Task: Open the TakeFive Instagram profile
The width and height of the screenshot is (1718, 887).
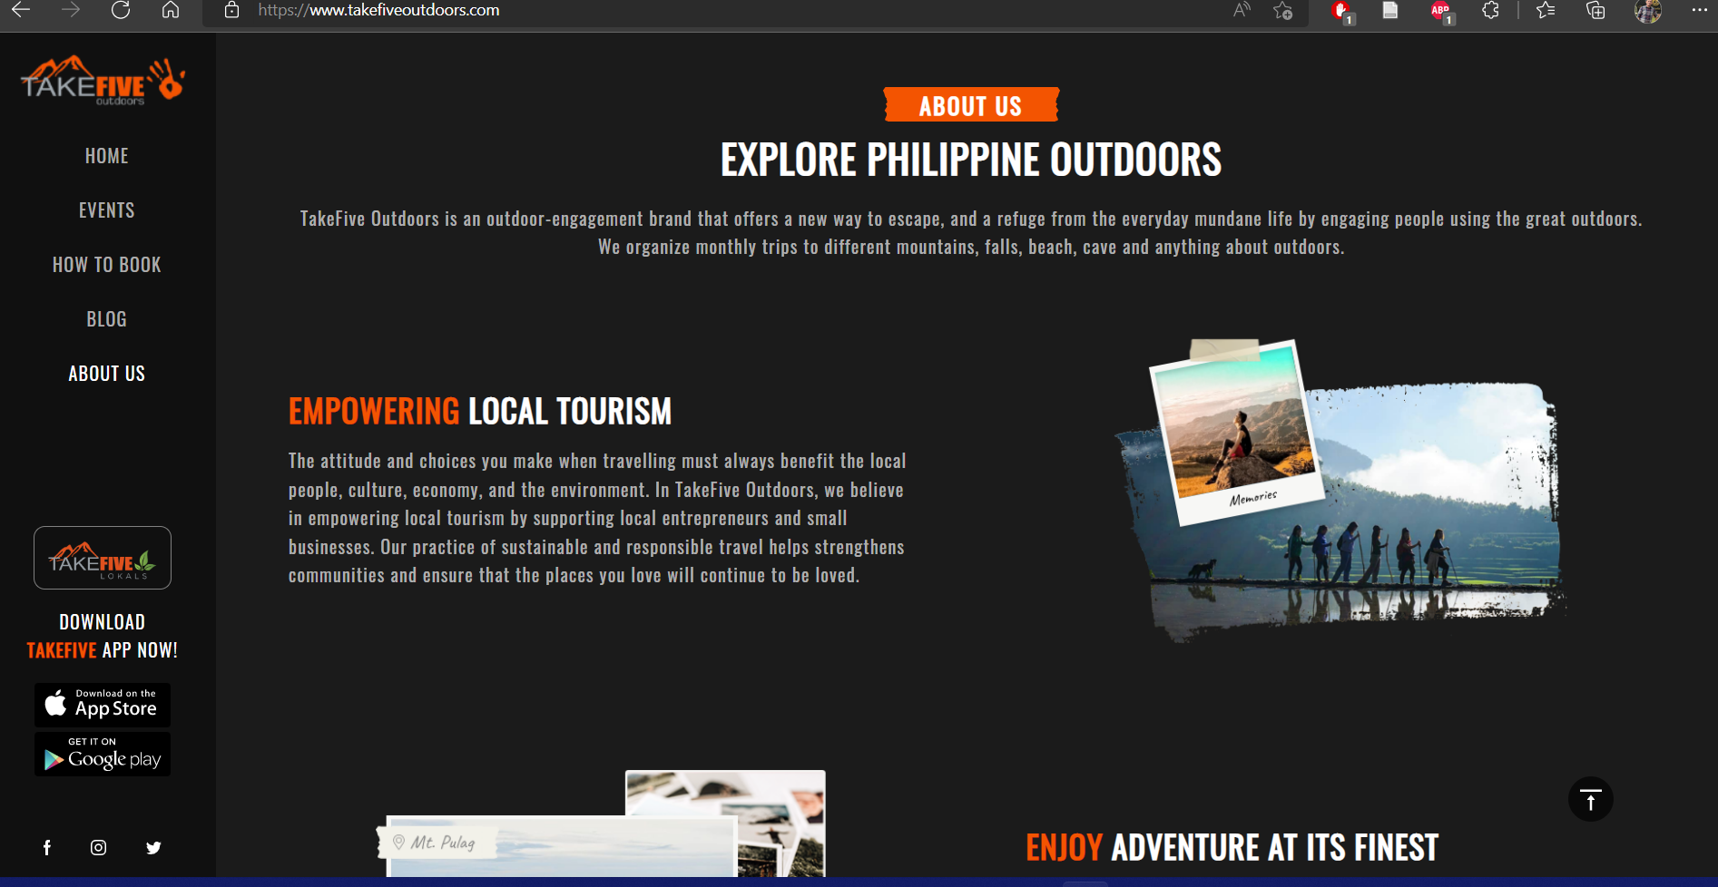Action: (x=99, y=848)
